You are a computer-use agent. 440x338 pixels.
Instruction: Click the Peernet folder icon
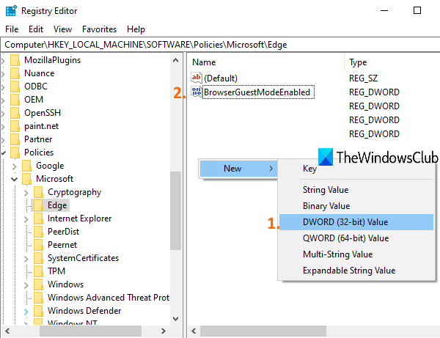point(38,245)
